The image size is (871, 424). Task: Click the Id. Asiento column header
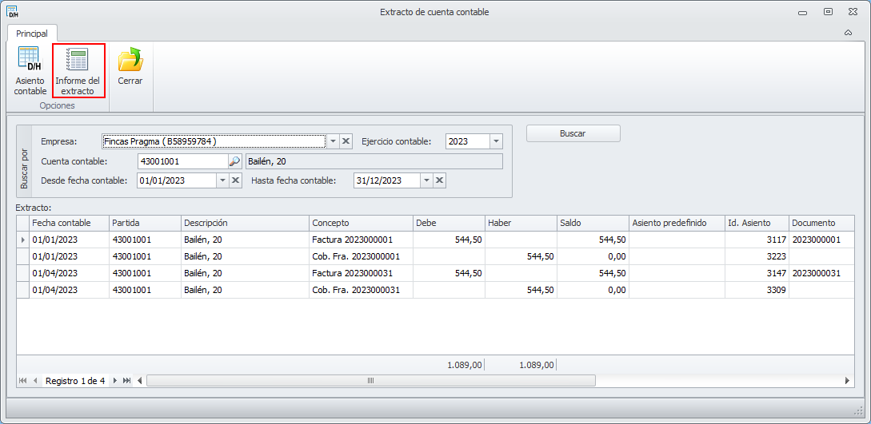[x=757, y=223]
